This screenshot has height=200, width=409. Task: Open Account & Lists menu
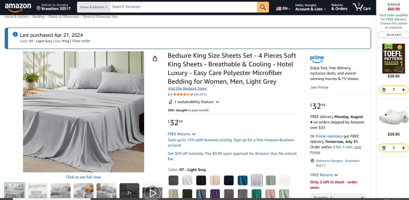tap(310, 7)
